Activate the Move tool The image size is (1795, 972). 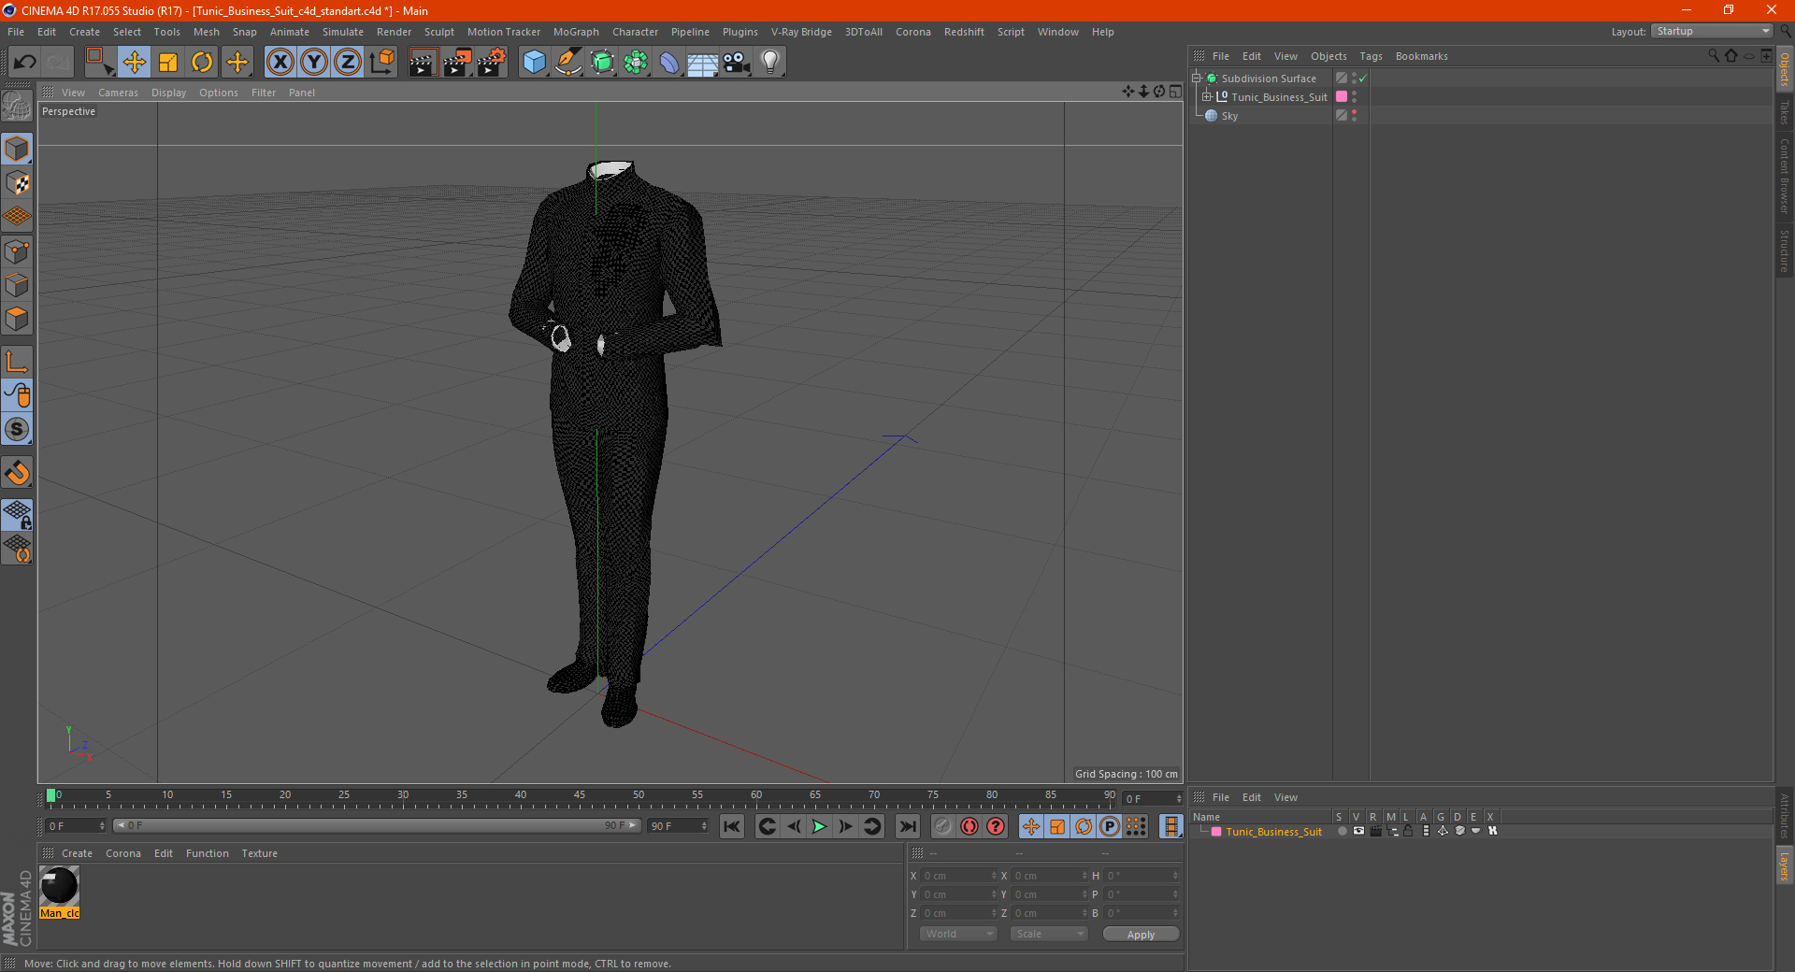(135, 63)
